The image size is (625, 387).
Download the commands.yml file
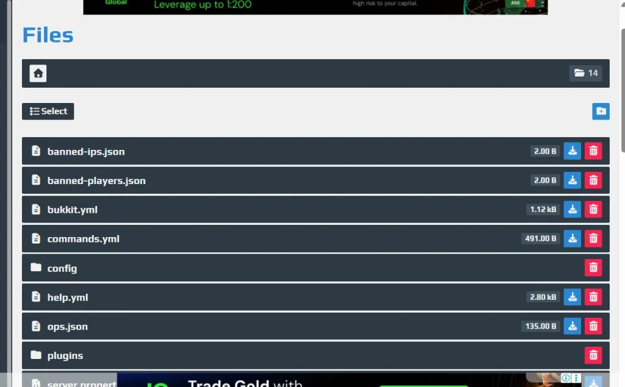[x=572, y=239]
